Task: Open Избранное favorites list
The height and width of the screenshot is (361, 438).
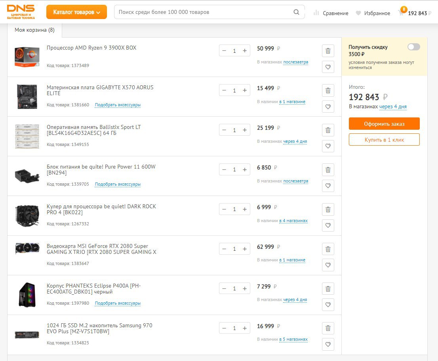Action: click(373, 13)
